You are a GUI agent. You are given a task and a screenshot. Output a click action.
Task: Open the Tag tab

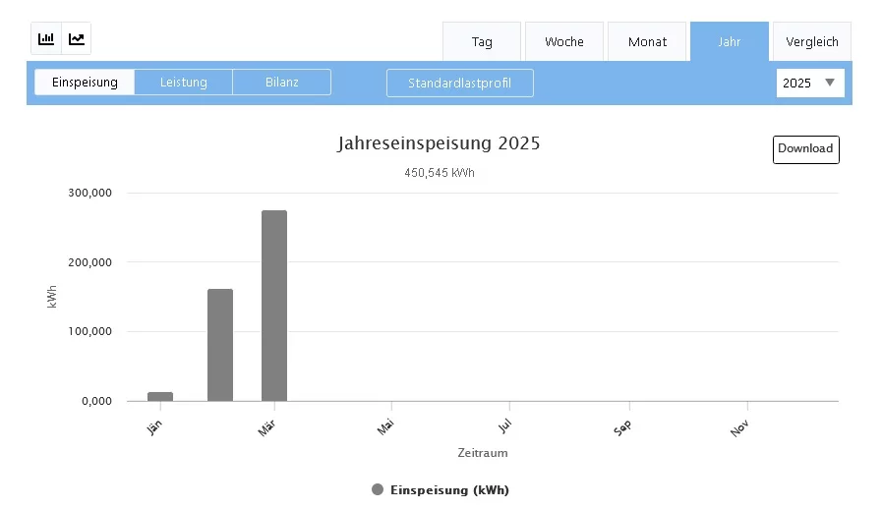(x=482, y=42)
